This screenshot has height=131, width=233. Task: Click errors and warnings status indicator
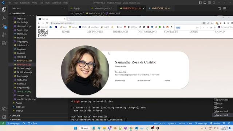32,123
